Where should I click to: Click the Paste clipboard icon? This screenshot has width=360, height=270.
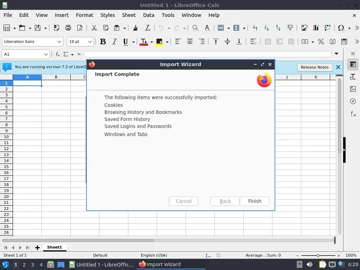point(117,28)
